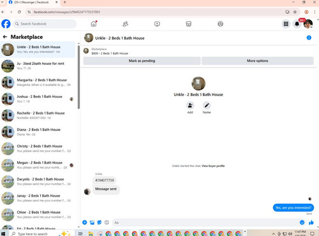This screenshot has width=319, height=236.
Task: Click the Name edit pencil icon
Action: 207,106
